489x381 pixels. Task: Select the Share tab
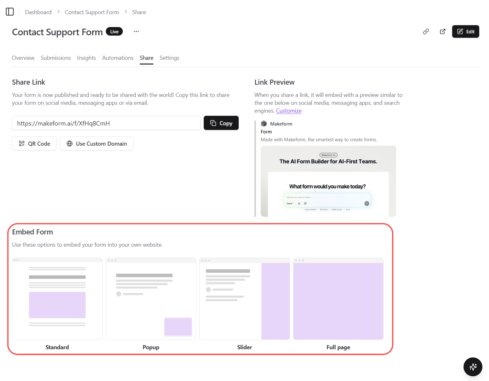pos(146,58)
